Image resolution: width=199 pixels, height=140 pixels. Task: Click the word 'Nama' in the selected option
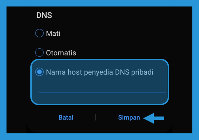click(56, 72)
